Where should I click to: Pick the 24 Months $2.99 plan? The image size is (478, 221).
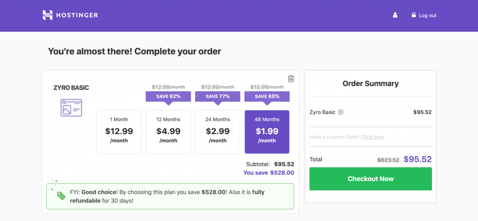point(218,132)
